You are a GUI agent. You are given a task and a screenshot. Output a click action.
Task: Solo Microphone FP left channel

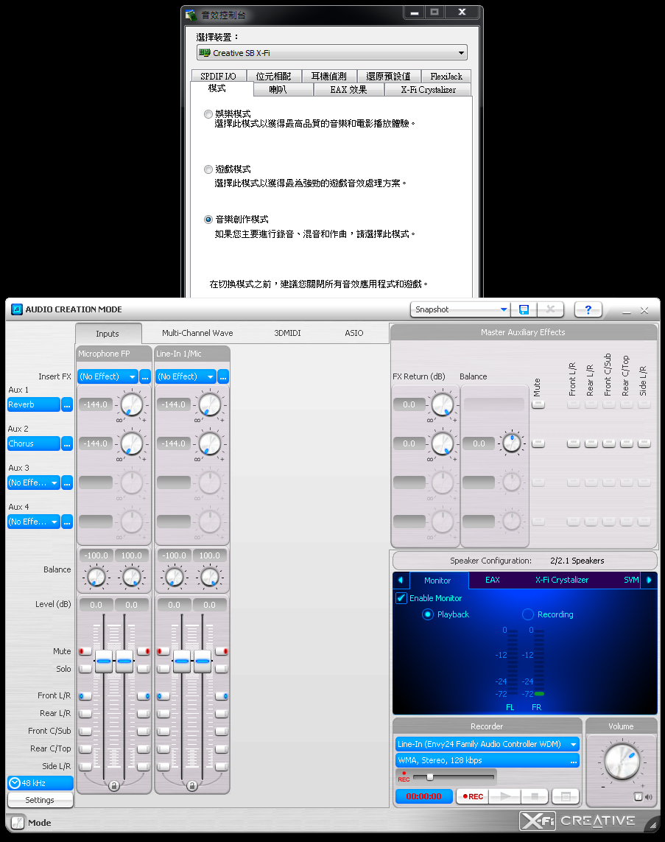[x=85, y=669]
